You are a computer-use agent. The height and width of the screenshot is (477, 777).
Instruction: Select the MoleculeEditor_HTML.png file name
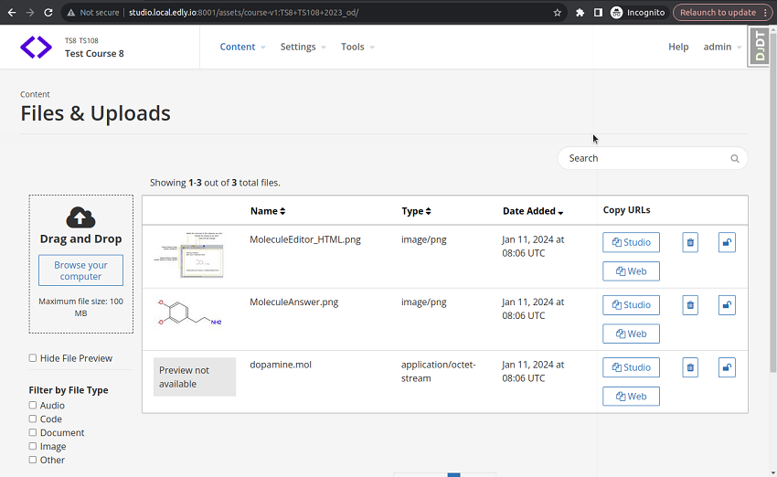305,239
